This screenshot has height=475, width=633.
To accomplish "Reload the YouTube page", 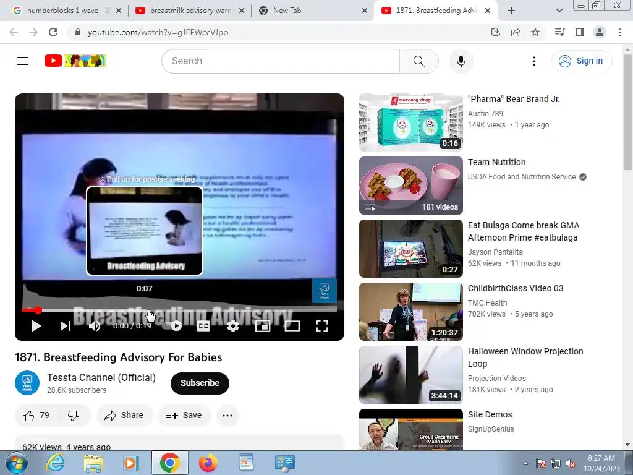I will pyautogui.click(x=53, y=32).
